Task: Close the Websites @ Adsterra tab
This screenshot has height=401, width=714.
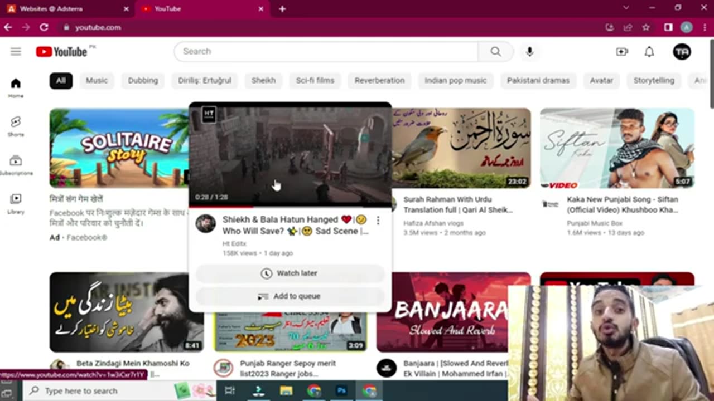Action: pyautogui.click(x=126, y=9)
